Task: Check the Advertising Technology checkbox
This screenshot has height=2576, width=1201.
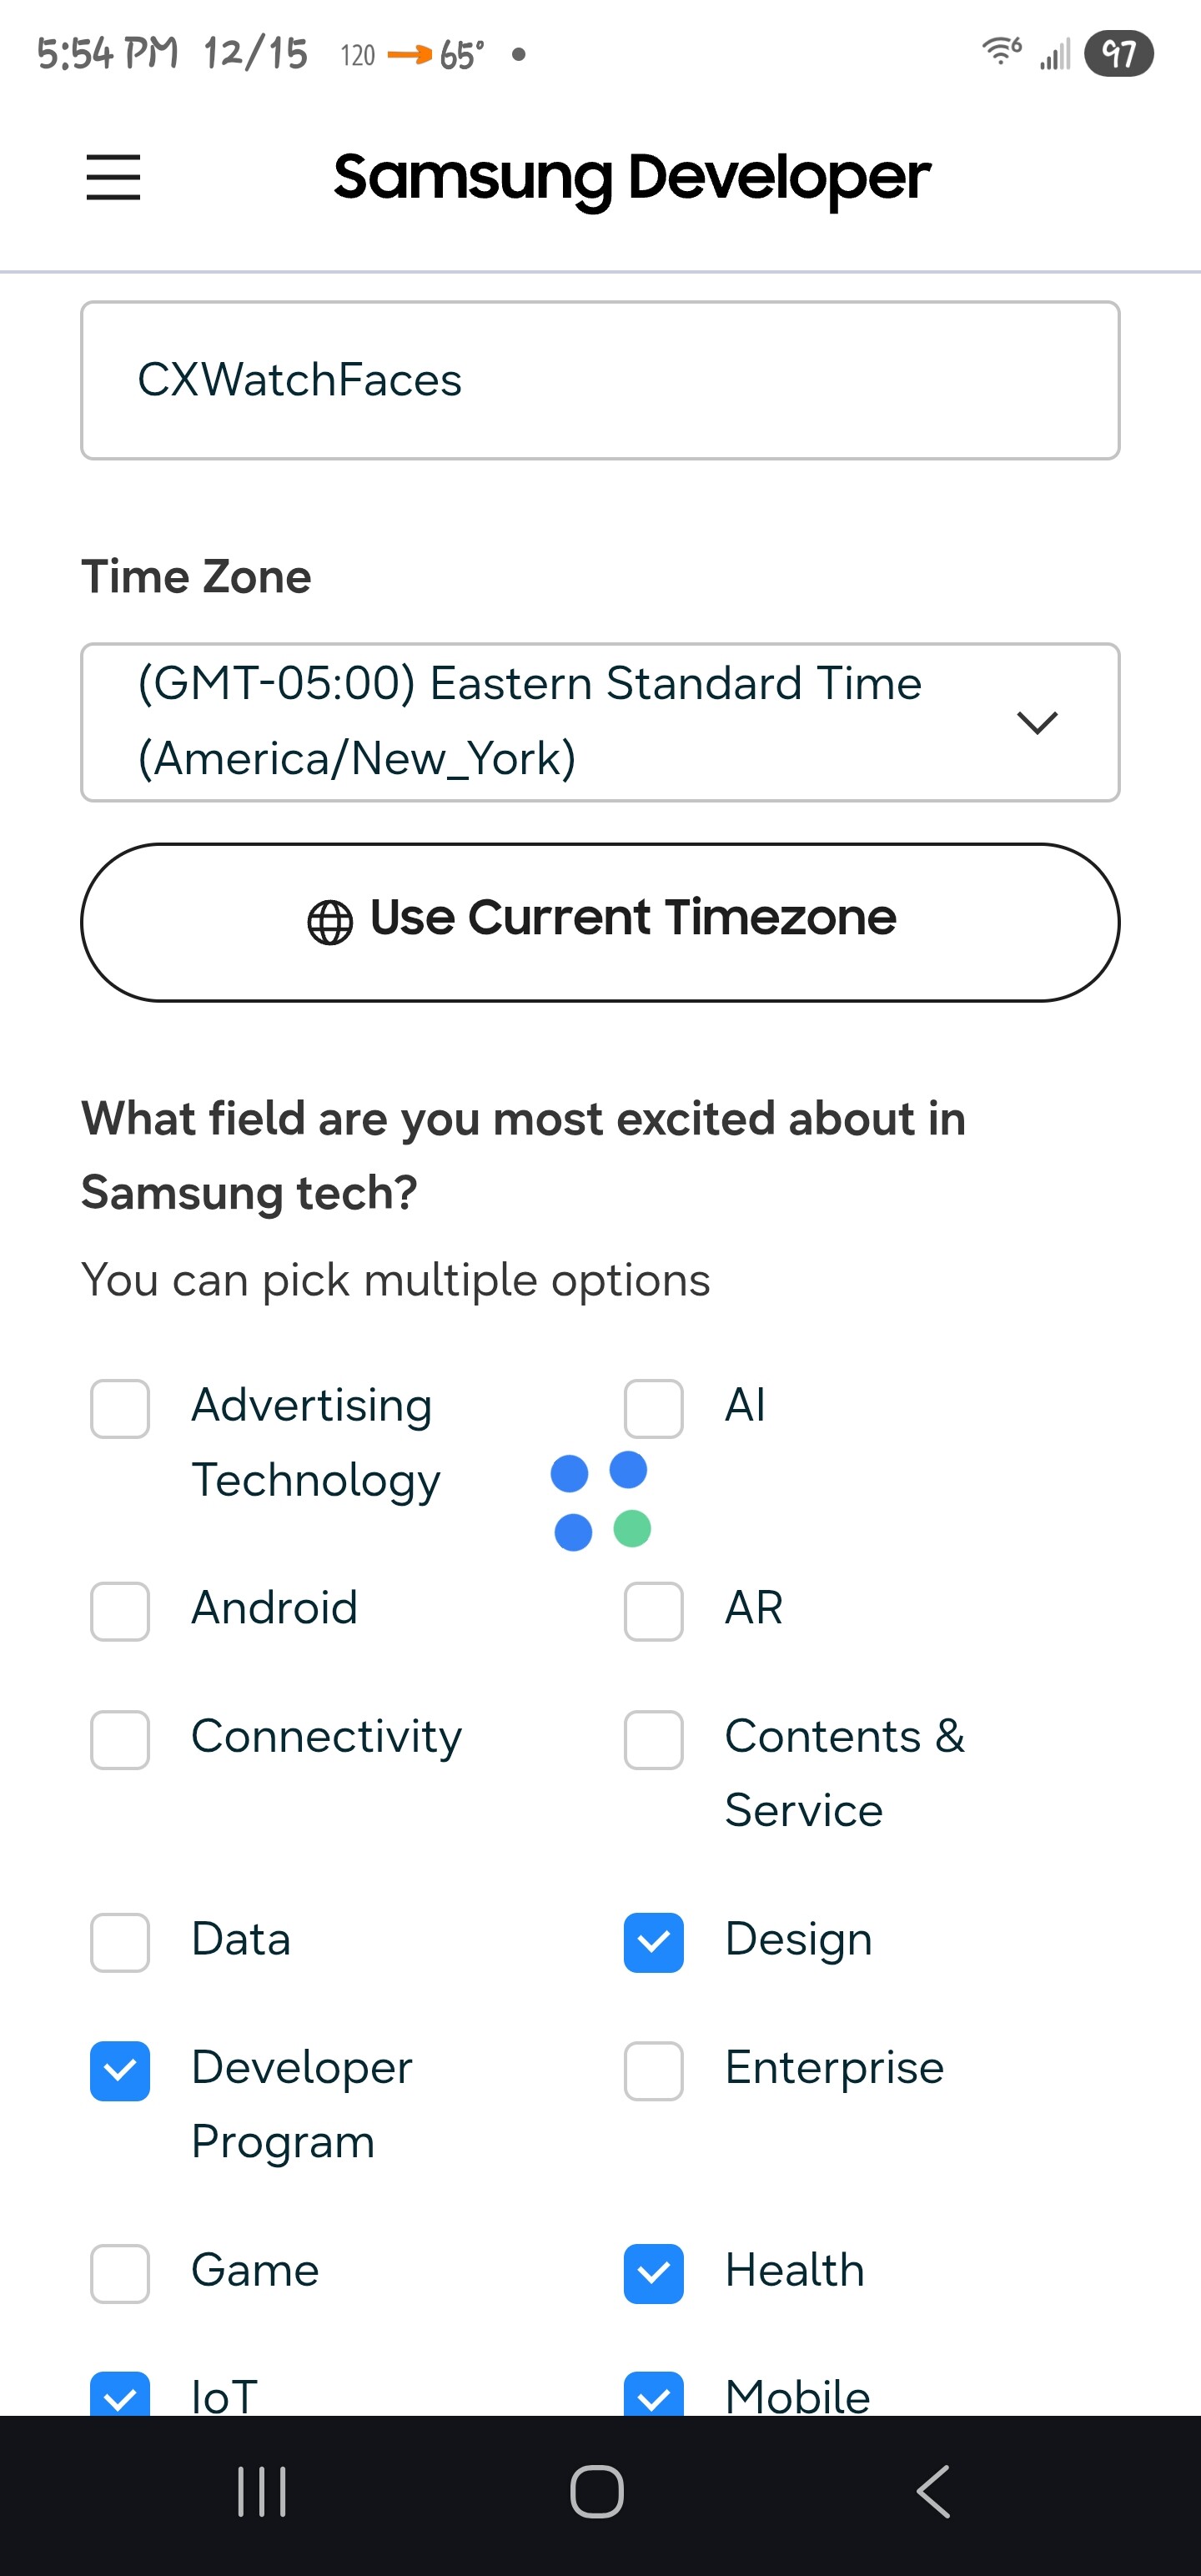Action: [x=120, y=1409]
